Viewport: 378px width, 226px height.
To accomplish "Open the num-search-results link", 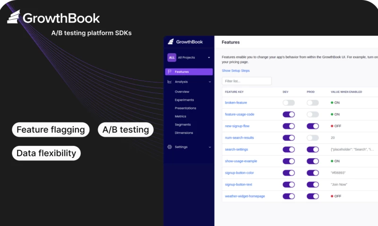I will (x=239, y=137).
